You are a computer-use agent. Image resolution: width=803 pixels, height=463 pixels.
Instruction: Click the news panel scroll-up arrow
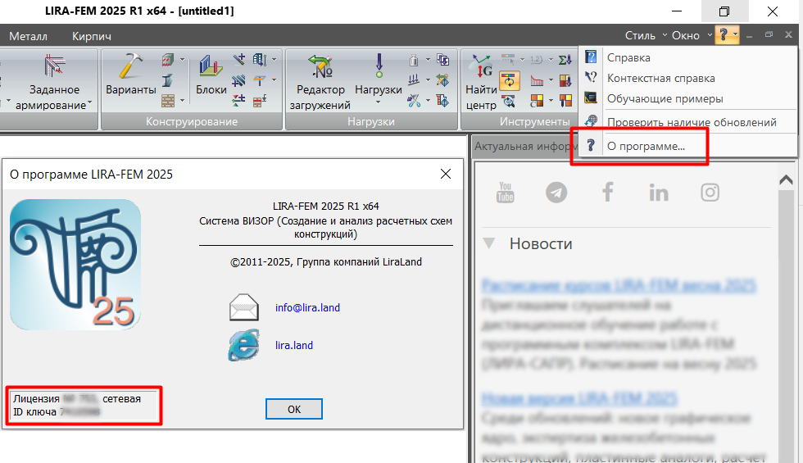coord(785,179)
